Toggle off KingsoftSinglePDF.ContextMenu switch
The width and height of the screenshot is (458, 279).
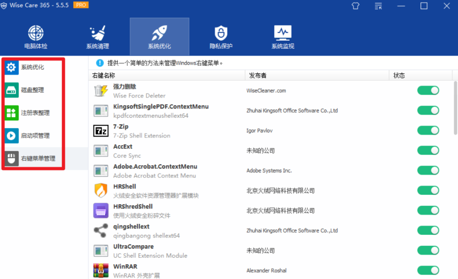click(x=428, y=110)
